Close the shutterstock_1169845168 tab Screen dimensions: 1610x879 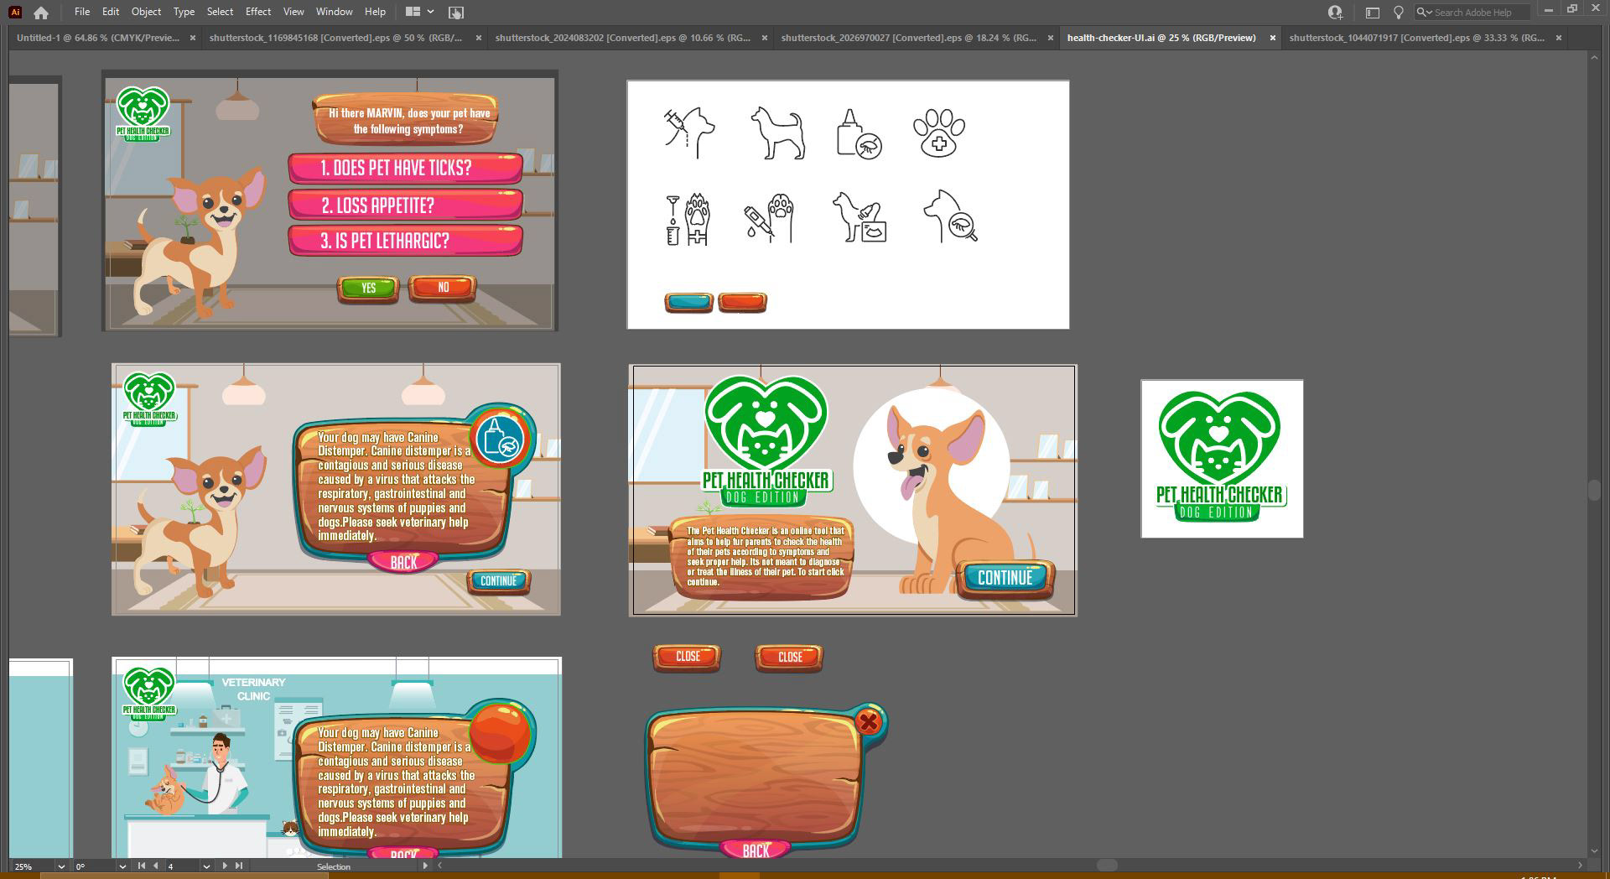point(479,38)
